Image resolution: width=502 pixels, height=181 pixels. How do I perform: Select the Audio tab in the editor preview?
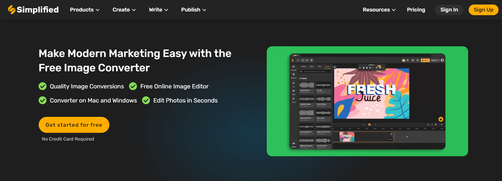[327, 67]
